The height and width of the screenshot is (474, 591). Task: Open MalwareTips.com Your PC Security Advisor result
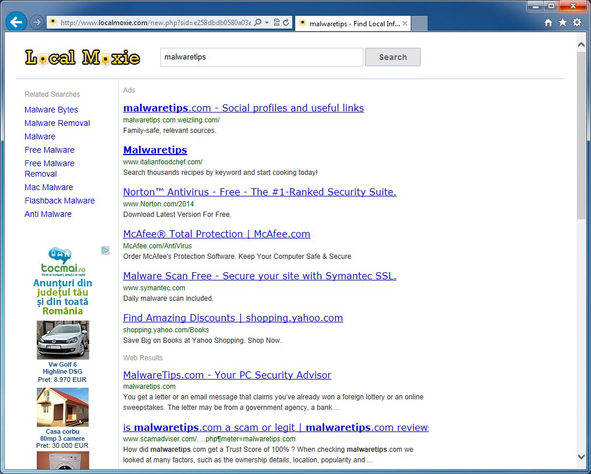228,375
